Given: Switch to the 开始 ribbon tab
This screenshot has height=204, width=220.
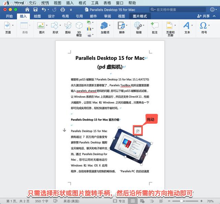Looking at the screenshot, I should (x=9, y=16).
